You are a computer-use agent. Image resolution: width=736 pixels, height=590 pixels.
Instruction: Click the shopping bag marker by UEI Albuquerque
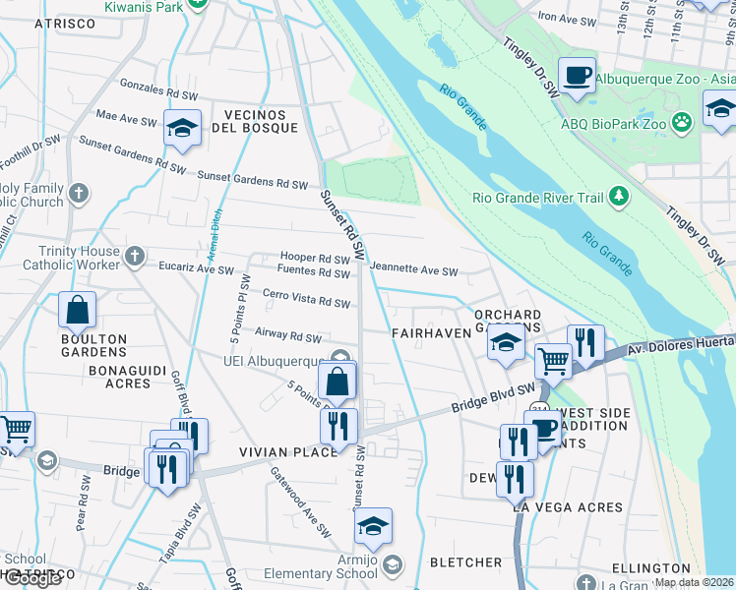(337, 382)
